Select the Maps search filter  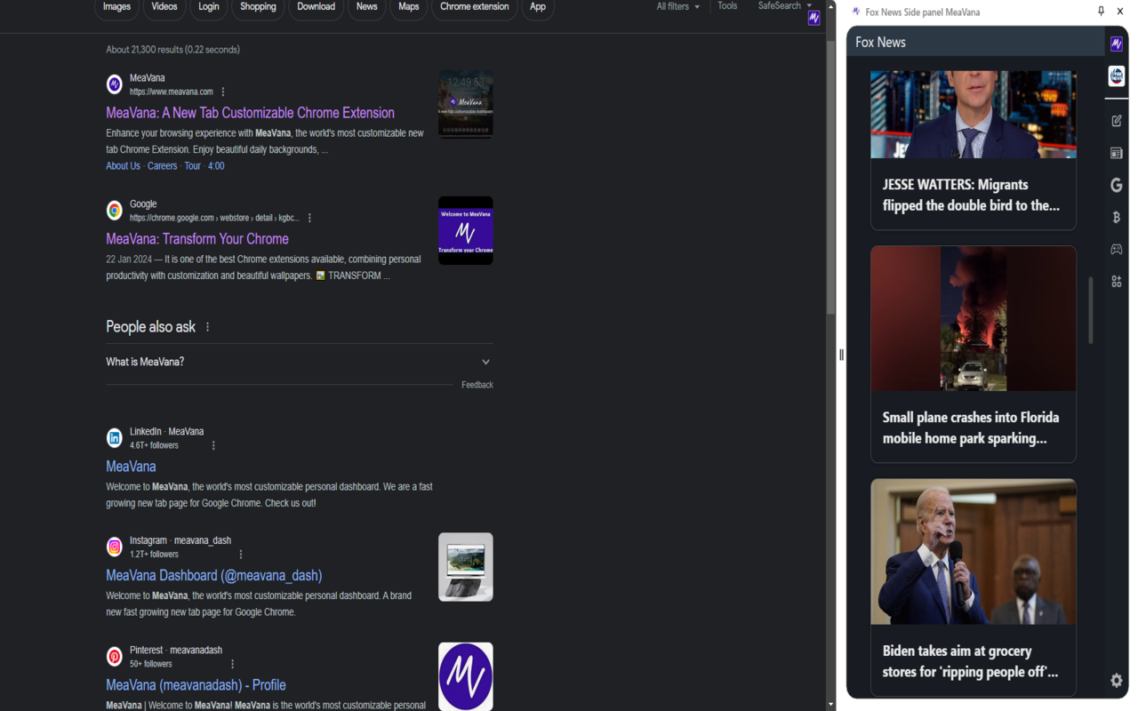[x=409, y=7]
